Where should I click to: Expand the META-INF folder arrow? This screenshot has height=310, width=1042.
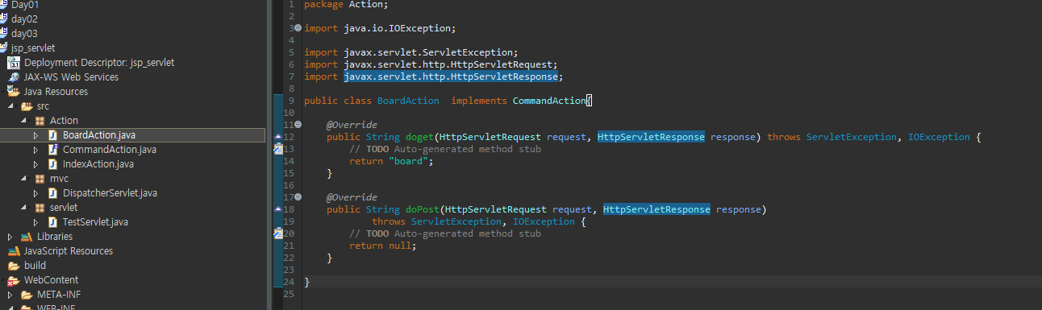coord(10,295)
